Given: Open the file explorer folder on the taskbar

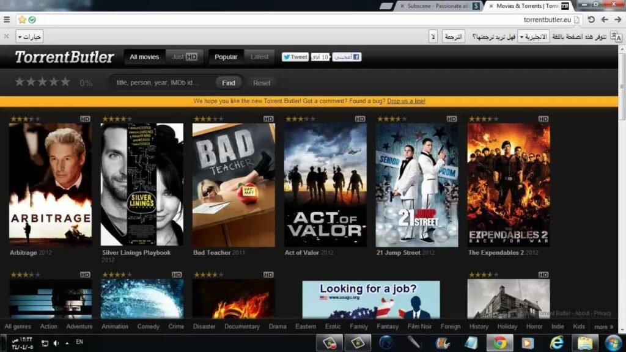Looking at the screenshot, I should (x=585, y=343).
